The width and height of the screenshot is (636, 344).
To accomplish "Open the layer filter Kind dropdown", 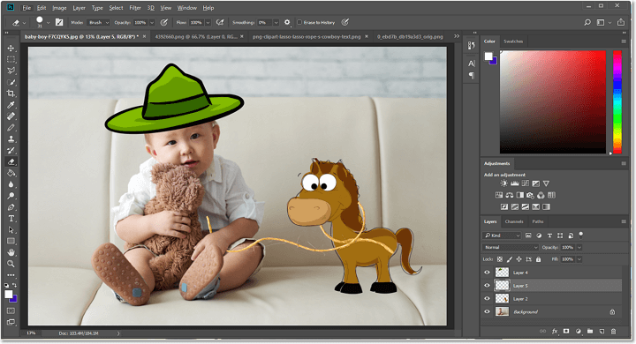I will tap(502, 236).
